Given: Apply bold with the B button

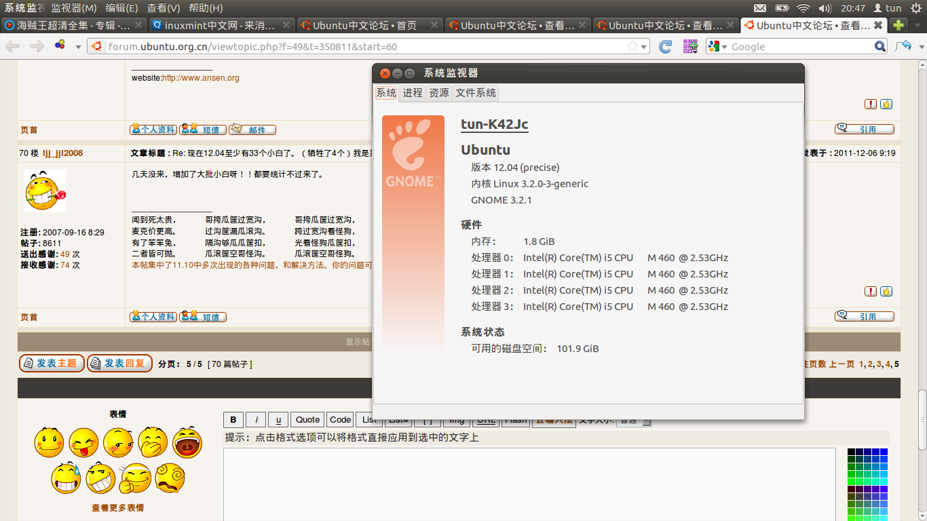Looking at the screenshot, I should [233, 420].
